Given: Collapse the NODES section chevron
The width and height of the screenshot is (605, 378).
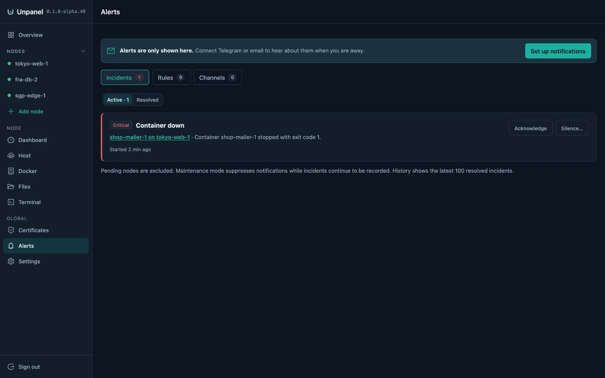Looking at the screenshot, I should coord(83,51).
